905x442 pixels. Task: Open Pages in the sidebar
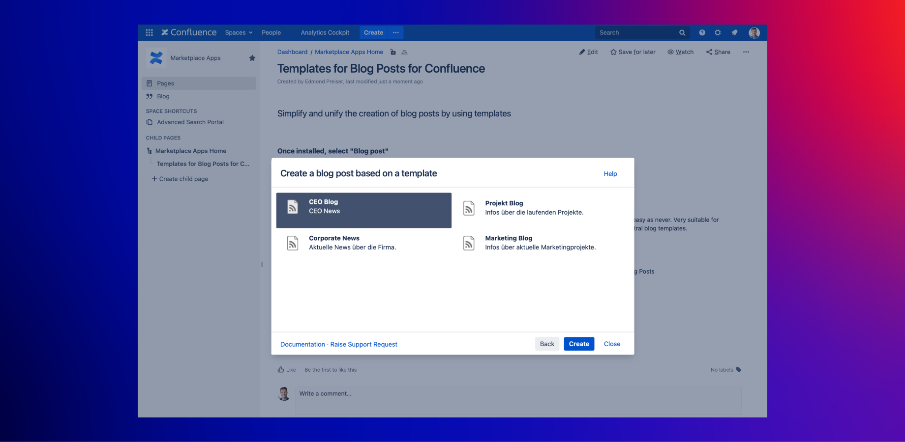tap(199, 83)
